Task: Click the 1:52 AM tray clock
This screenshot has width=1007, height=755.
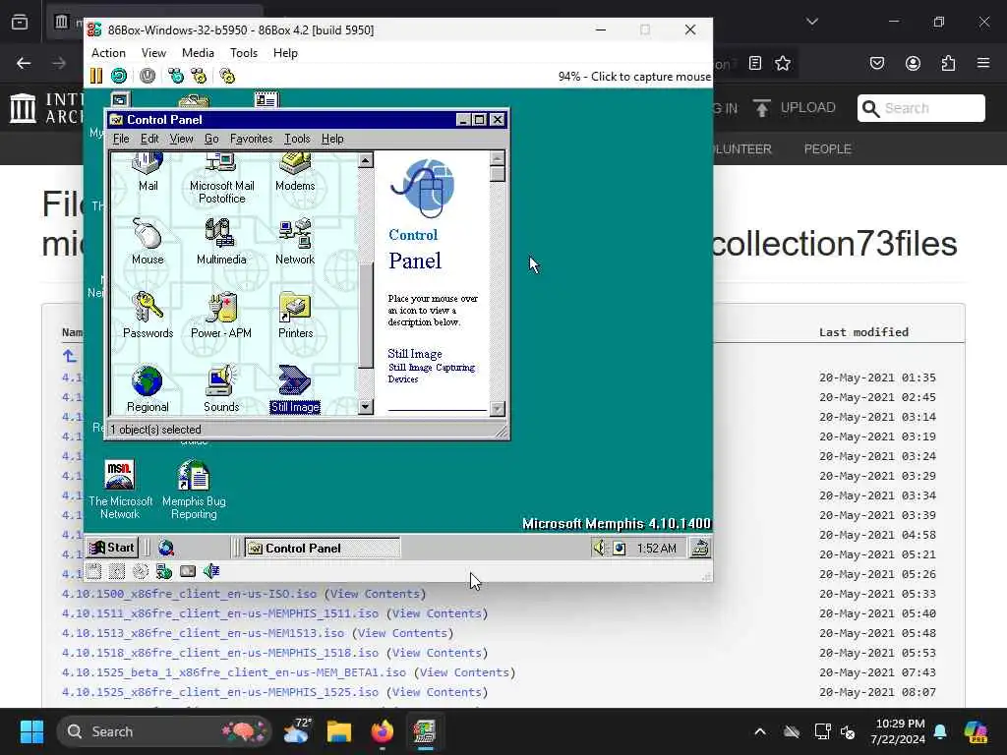Action: [x=656, y=549]
